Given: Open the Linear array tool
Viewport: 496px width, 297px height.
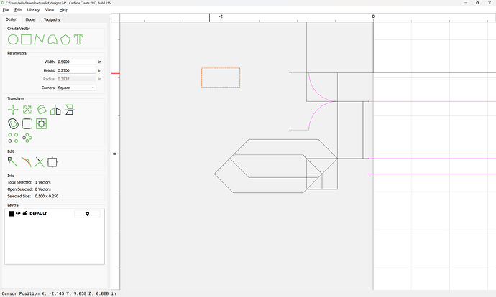Looking at the screenshot, I should tap(13, 138).
